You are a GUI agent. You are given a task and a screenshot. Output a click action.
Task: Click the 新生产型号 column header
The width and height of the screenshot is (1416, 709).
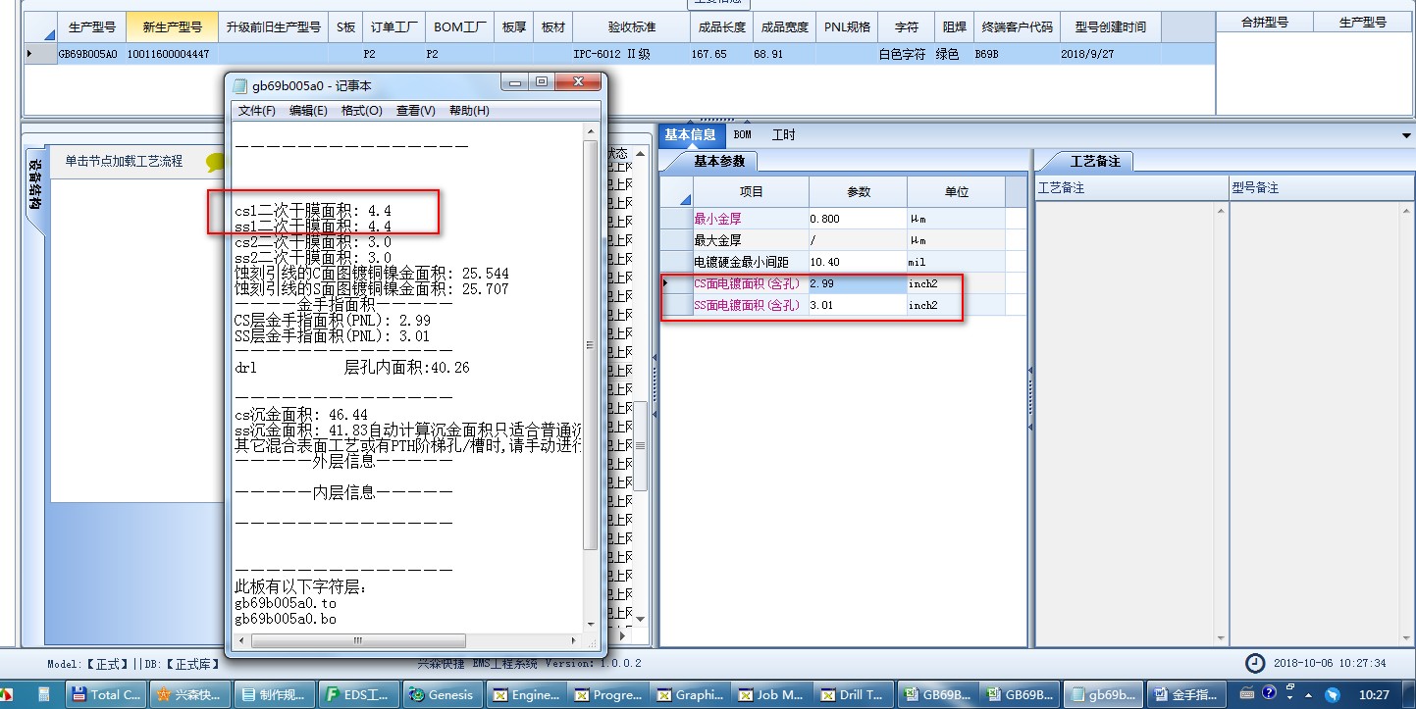[172, 26]
